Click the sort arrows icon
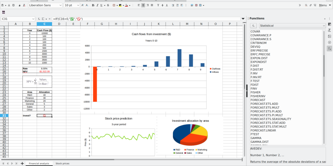This screenshot has height=166, width=333. click(310, 5)
